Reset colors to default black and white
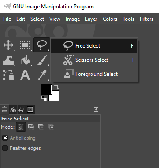159x168 pixels. coord(44,98)
